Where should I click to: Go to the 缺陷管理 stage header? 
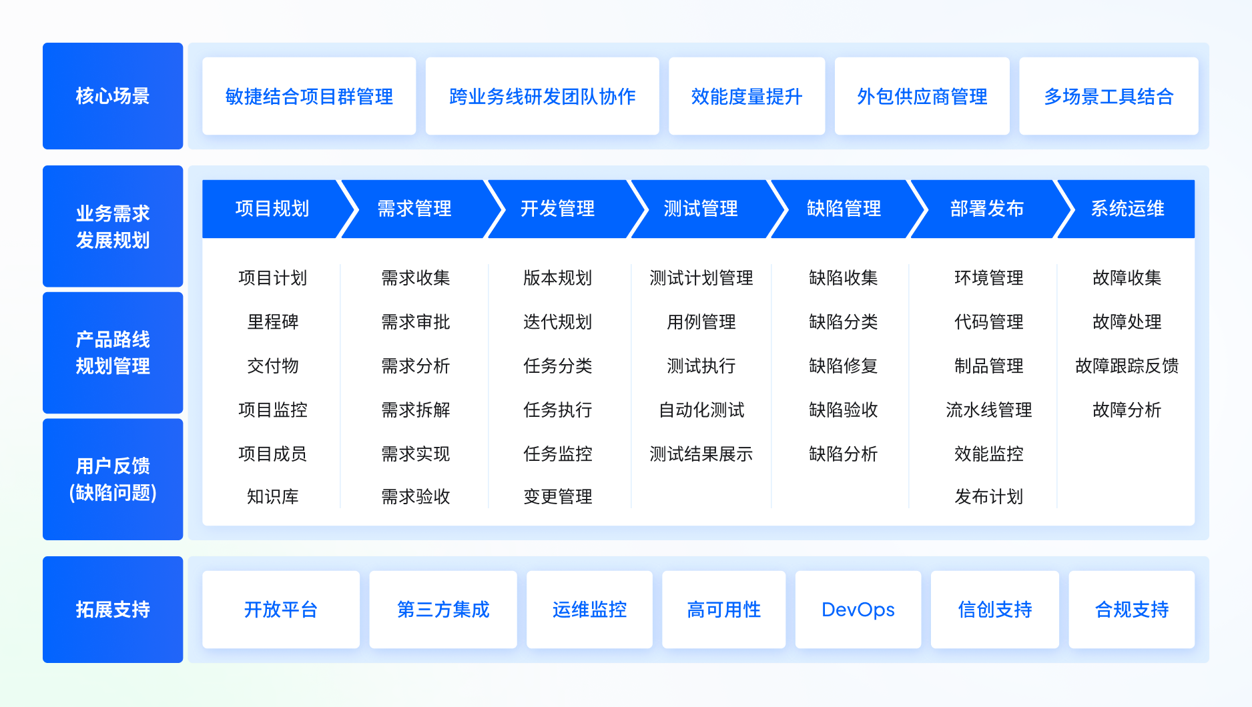point(844,209)
